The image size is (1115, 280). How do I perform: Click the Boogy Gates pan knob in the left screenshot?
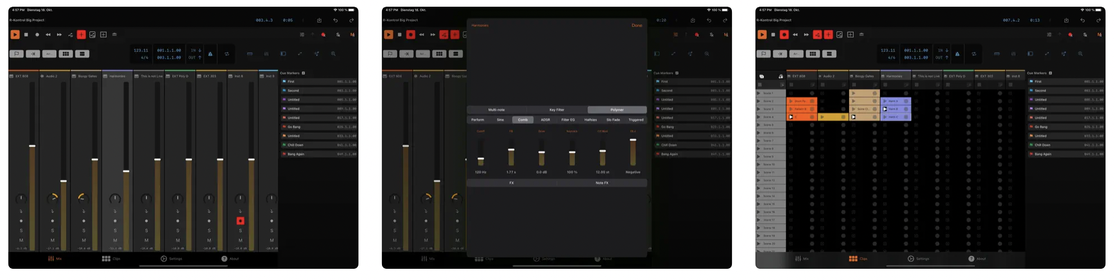tap(84, 198)
